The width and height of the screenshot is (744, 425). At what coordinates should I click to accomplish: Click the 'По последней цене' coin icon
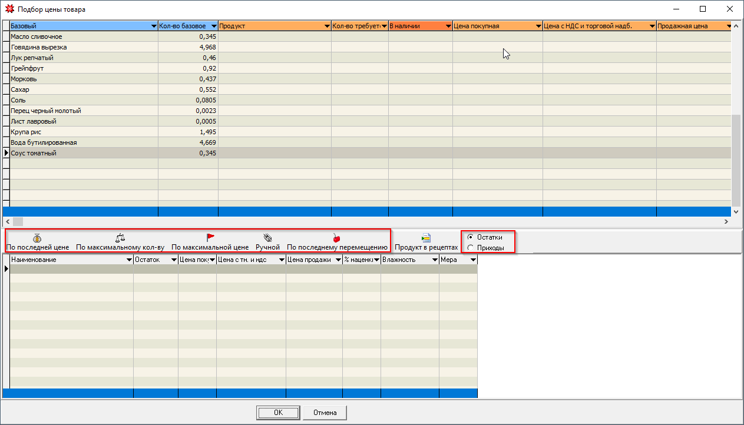[x=37, y=238]
